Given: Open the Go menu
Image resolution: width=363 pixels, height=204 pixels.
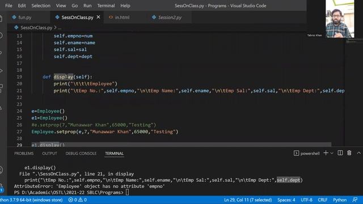Looking at the screenshot, I should (x=74, y=6).
